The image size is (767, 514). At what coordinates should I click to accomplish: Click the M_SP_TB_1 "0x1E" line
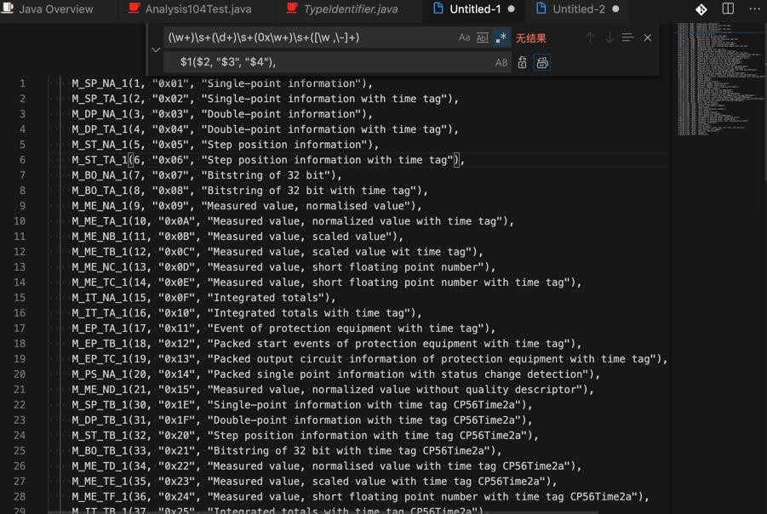pyautogui.click(x=302, y=405)
